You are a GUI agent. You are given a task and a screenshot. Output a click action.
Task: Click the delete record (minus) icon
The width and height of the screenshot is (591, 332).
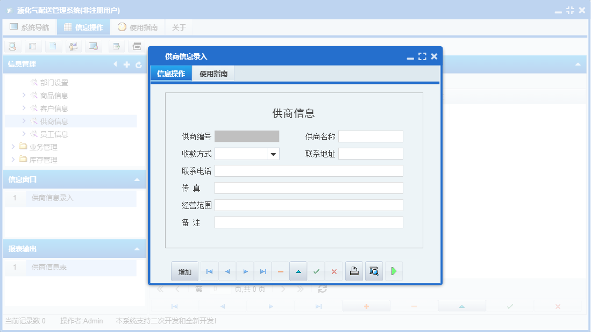point(280,271)
